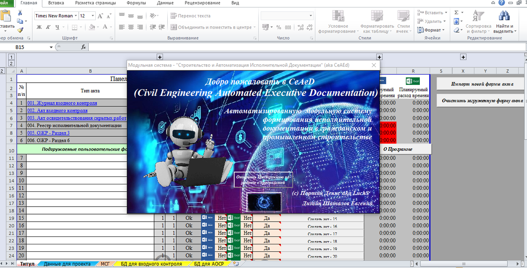Align text left
The image size is (527, 268).
pos(122,27)
